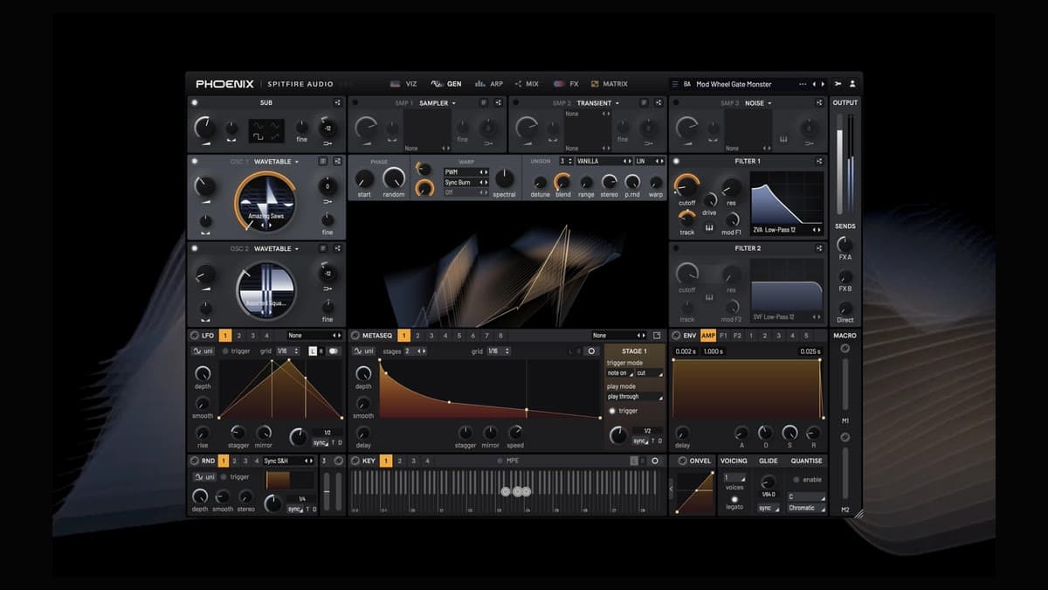The image size is (1048, 590).
Task: Adjust the M2 macro slider
Action: pos(845,475)
